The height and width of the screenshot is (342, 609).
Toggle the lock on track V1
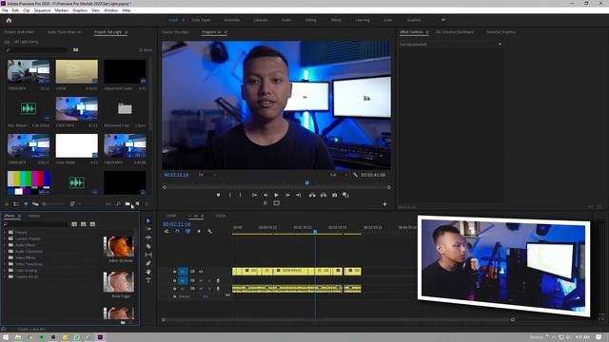point(175,272)
